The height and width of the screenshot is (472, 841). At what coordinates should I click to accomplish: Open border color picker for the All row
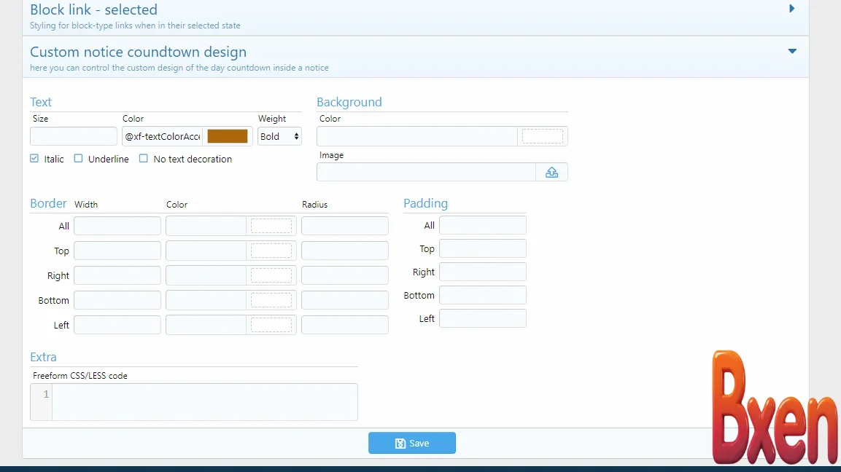coord(271,225)
